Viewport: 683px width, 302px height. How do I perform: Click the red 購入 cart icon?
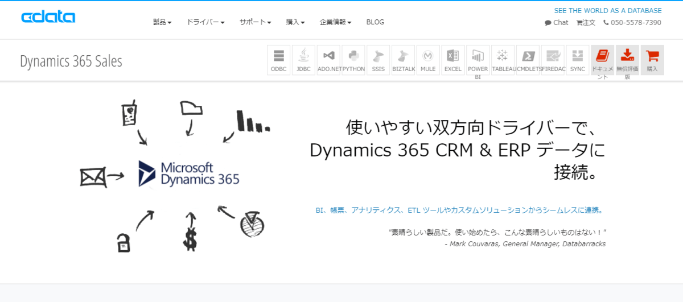pyautogui.click(x=652, y=60)
